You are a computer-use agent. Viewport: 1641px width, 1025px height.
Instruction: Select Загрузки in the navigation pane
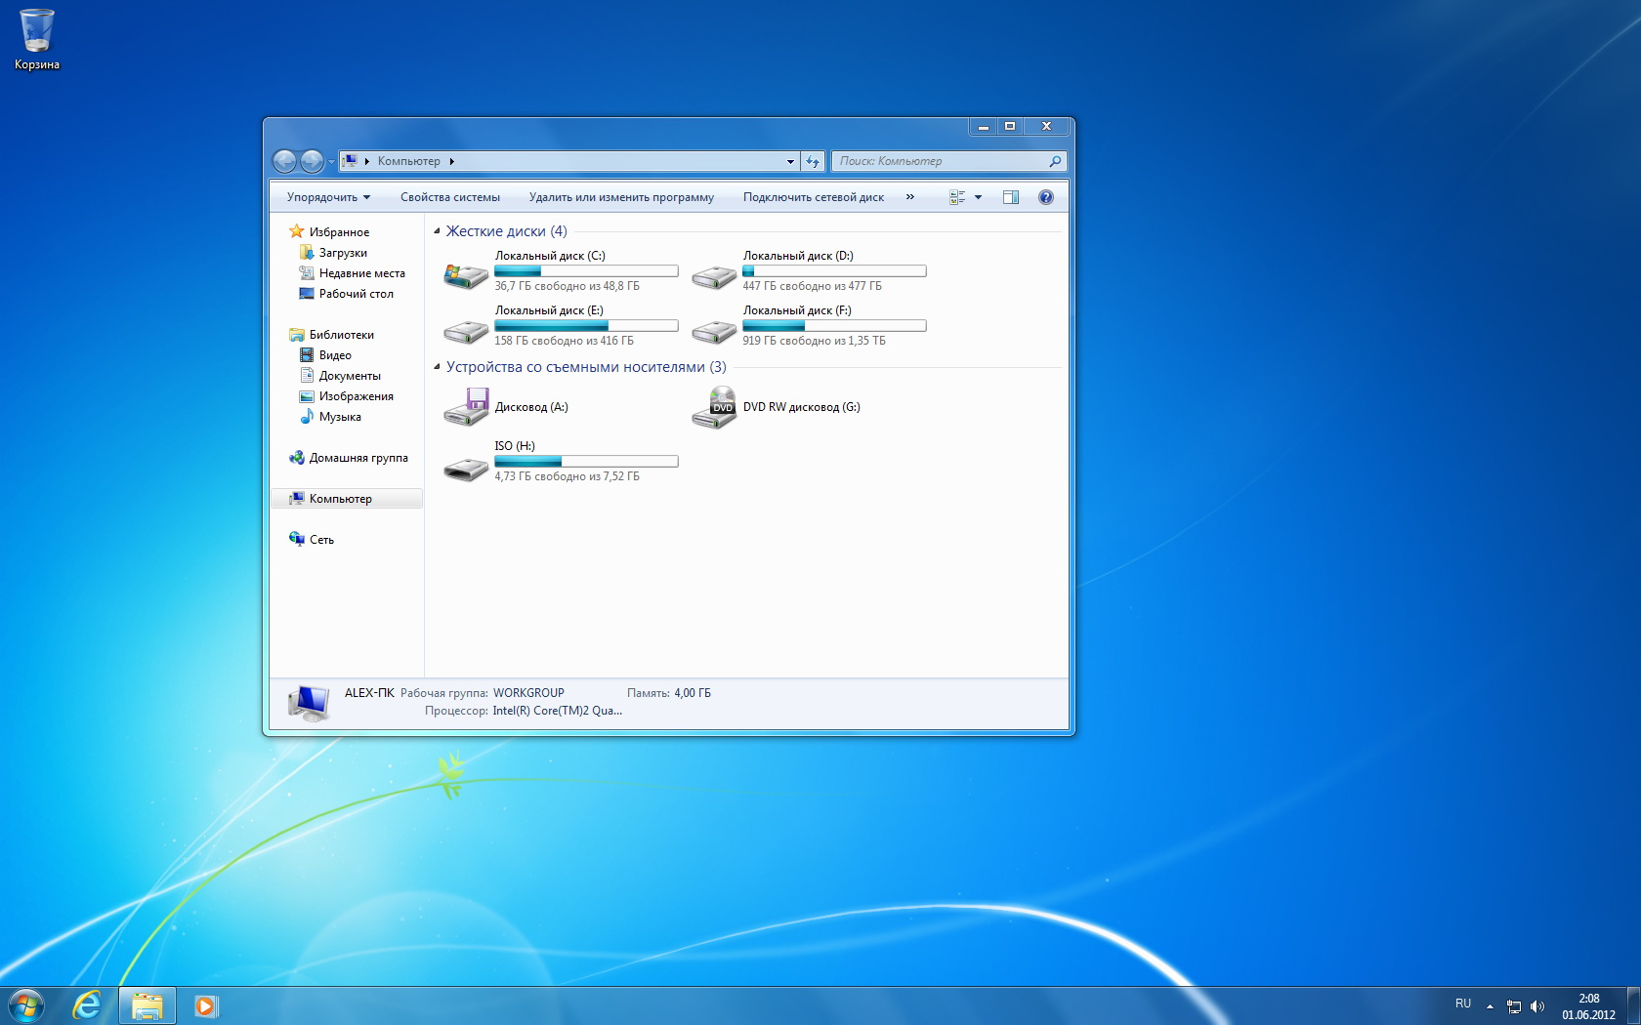click(x=343, y=253)
